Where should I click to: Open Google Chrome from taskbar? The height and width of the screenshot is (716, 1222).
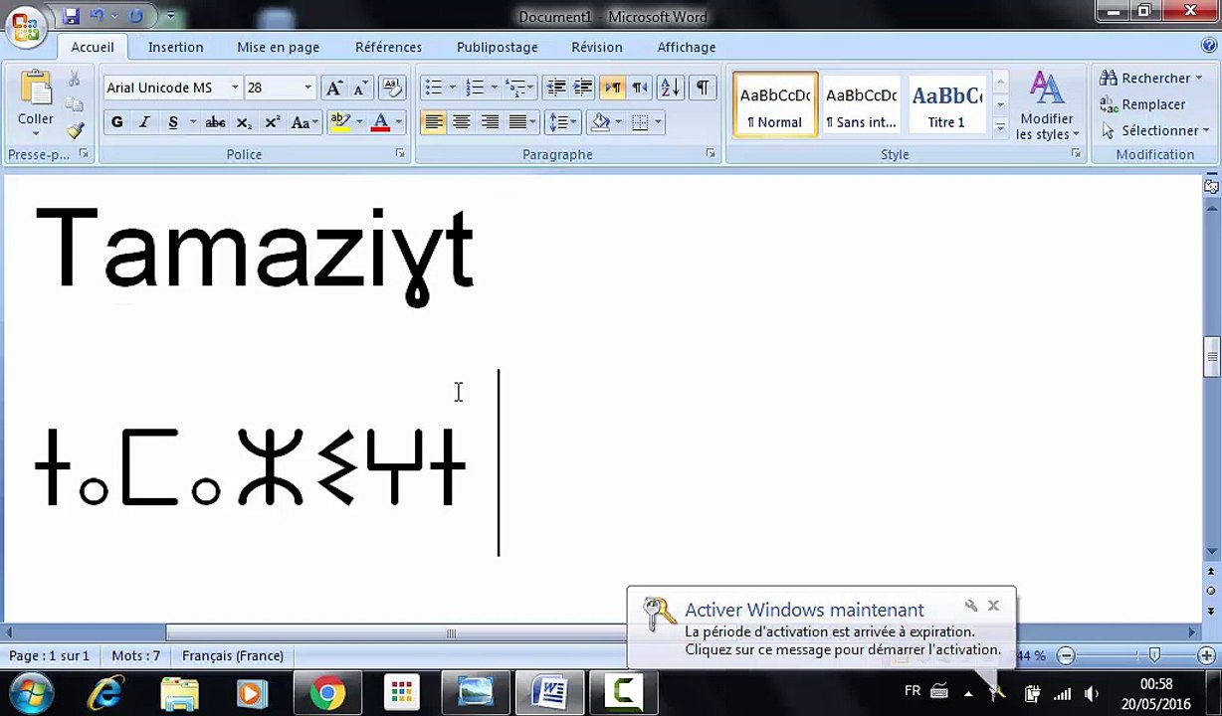click(327, 692)
